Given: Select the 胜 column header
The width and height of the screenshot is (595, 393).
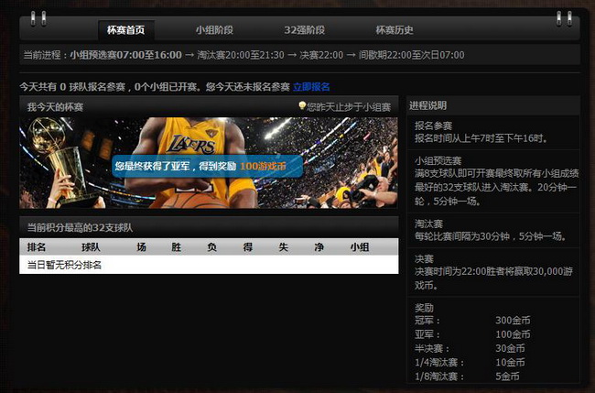Looking at the screenshot, I should pyautogui.click(x=176, y=247).
